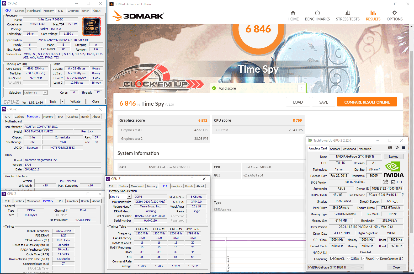Click the Valid score help question button
This screenshot has width=414, height=274.
click(301, 88)
